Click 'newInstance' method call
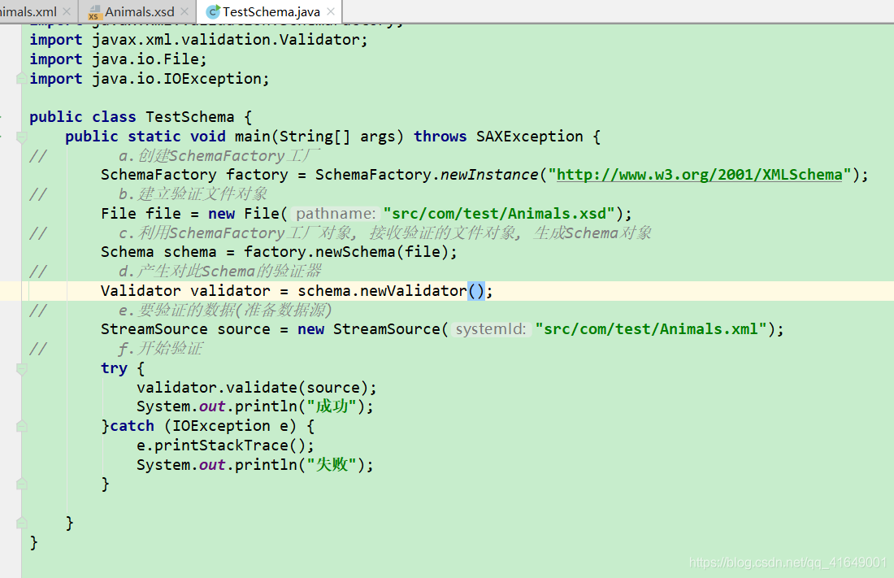 coord(489,175)
